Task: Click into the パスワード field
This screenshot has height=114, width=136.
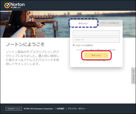Action: click(x=96, y=40)
